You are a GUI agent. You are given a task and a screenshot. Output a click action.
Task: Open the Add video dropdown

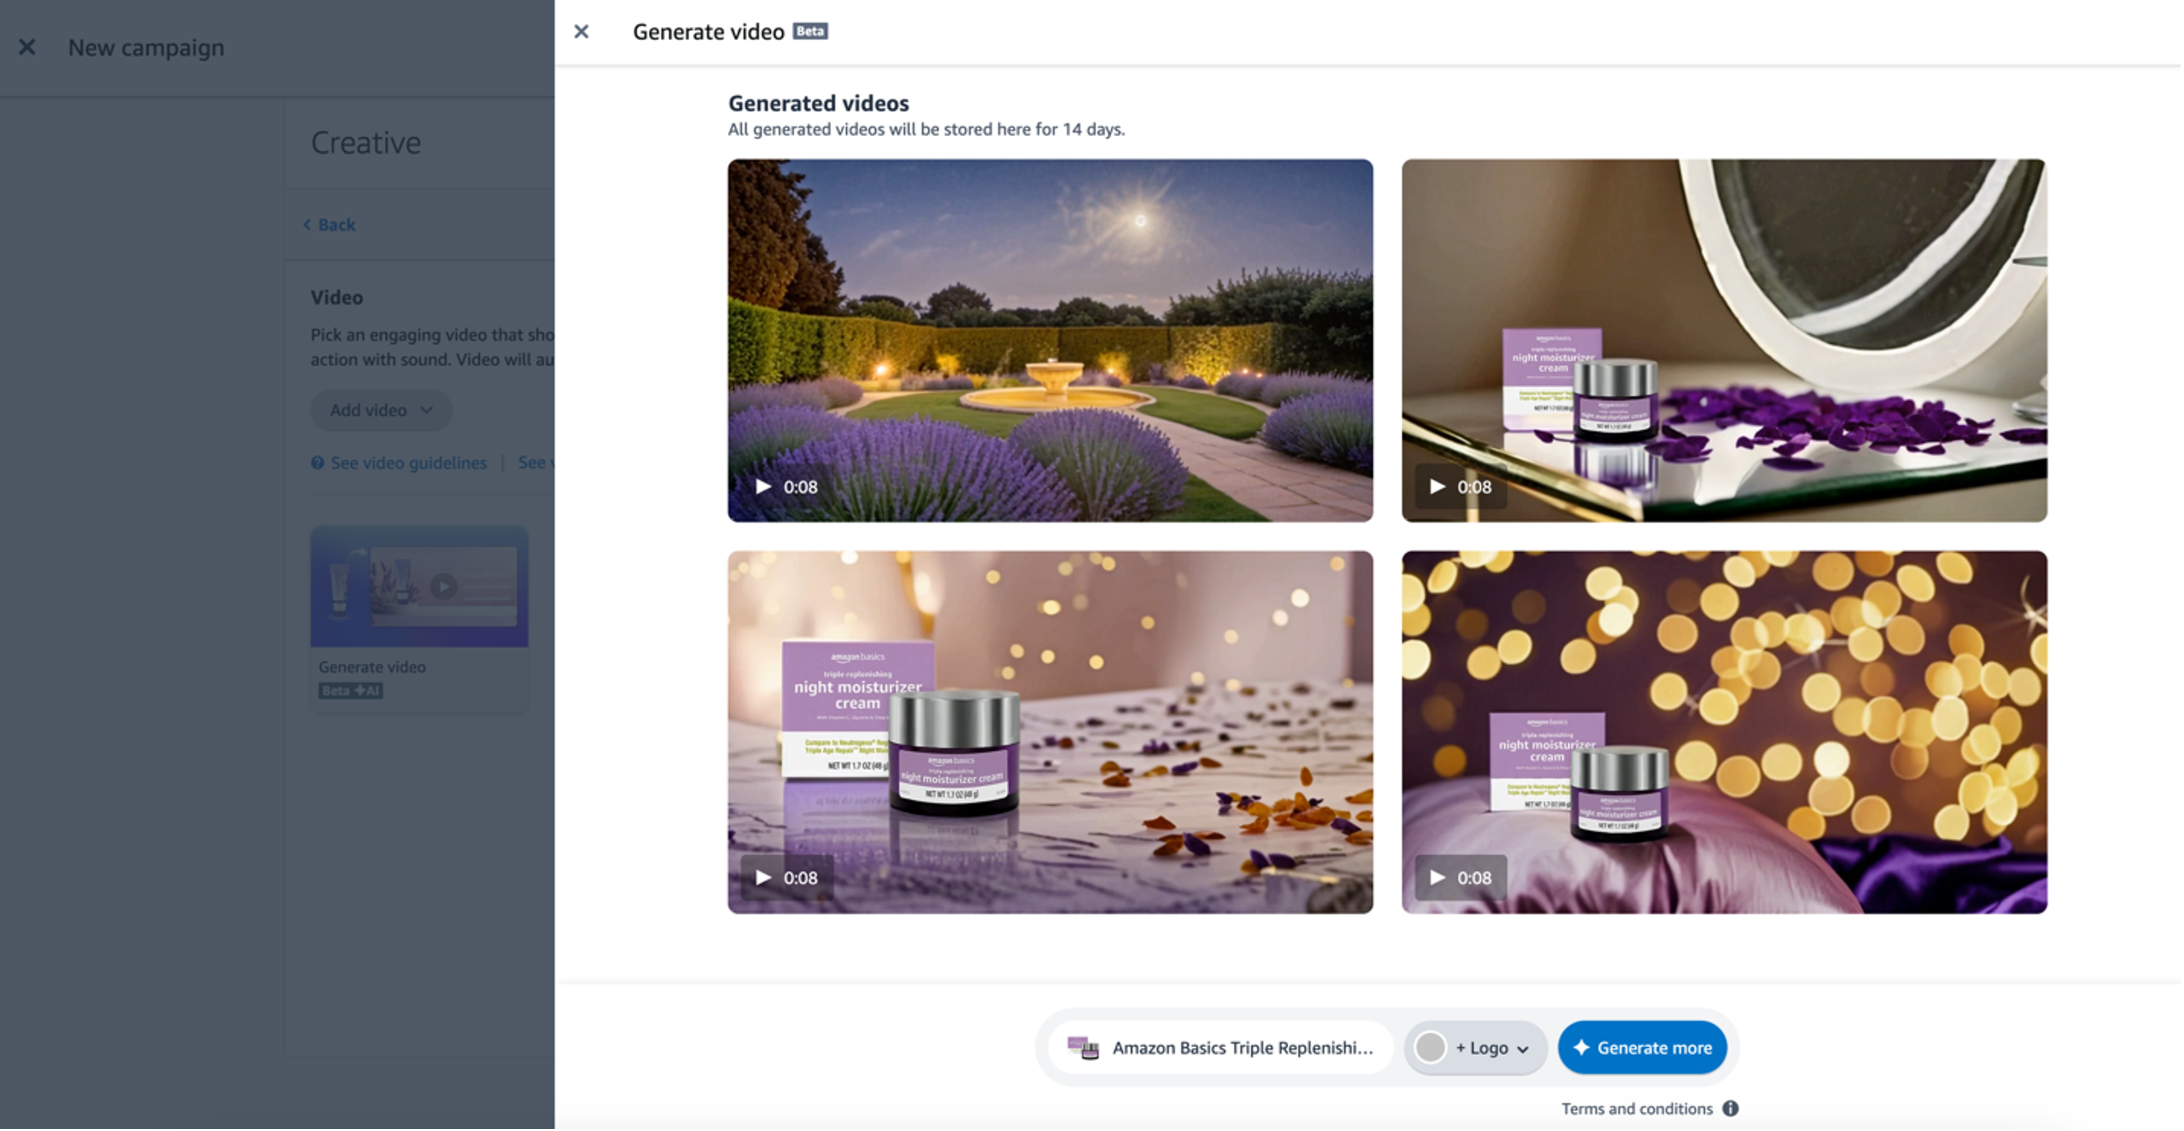tap(381, 410)
